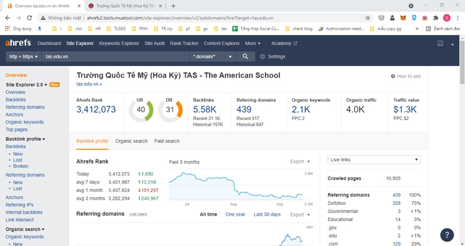Open Top pages in sidebar
465x246 pixels.
click(17, 130)
